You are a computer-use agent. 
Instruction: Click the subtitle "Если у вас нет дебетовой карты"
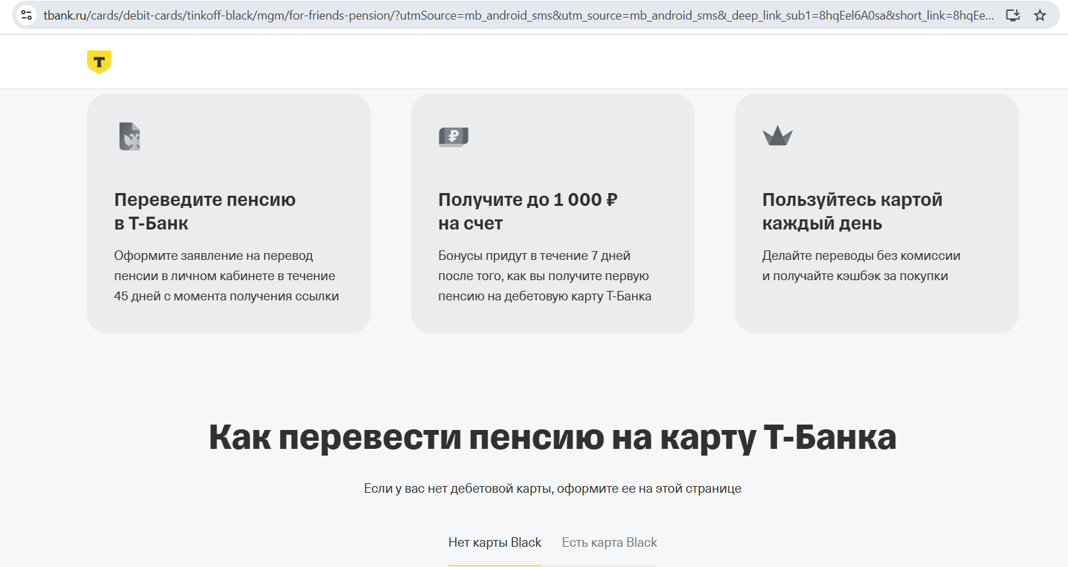click(x=552, y=489)
